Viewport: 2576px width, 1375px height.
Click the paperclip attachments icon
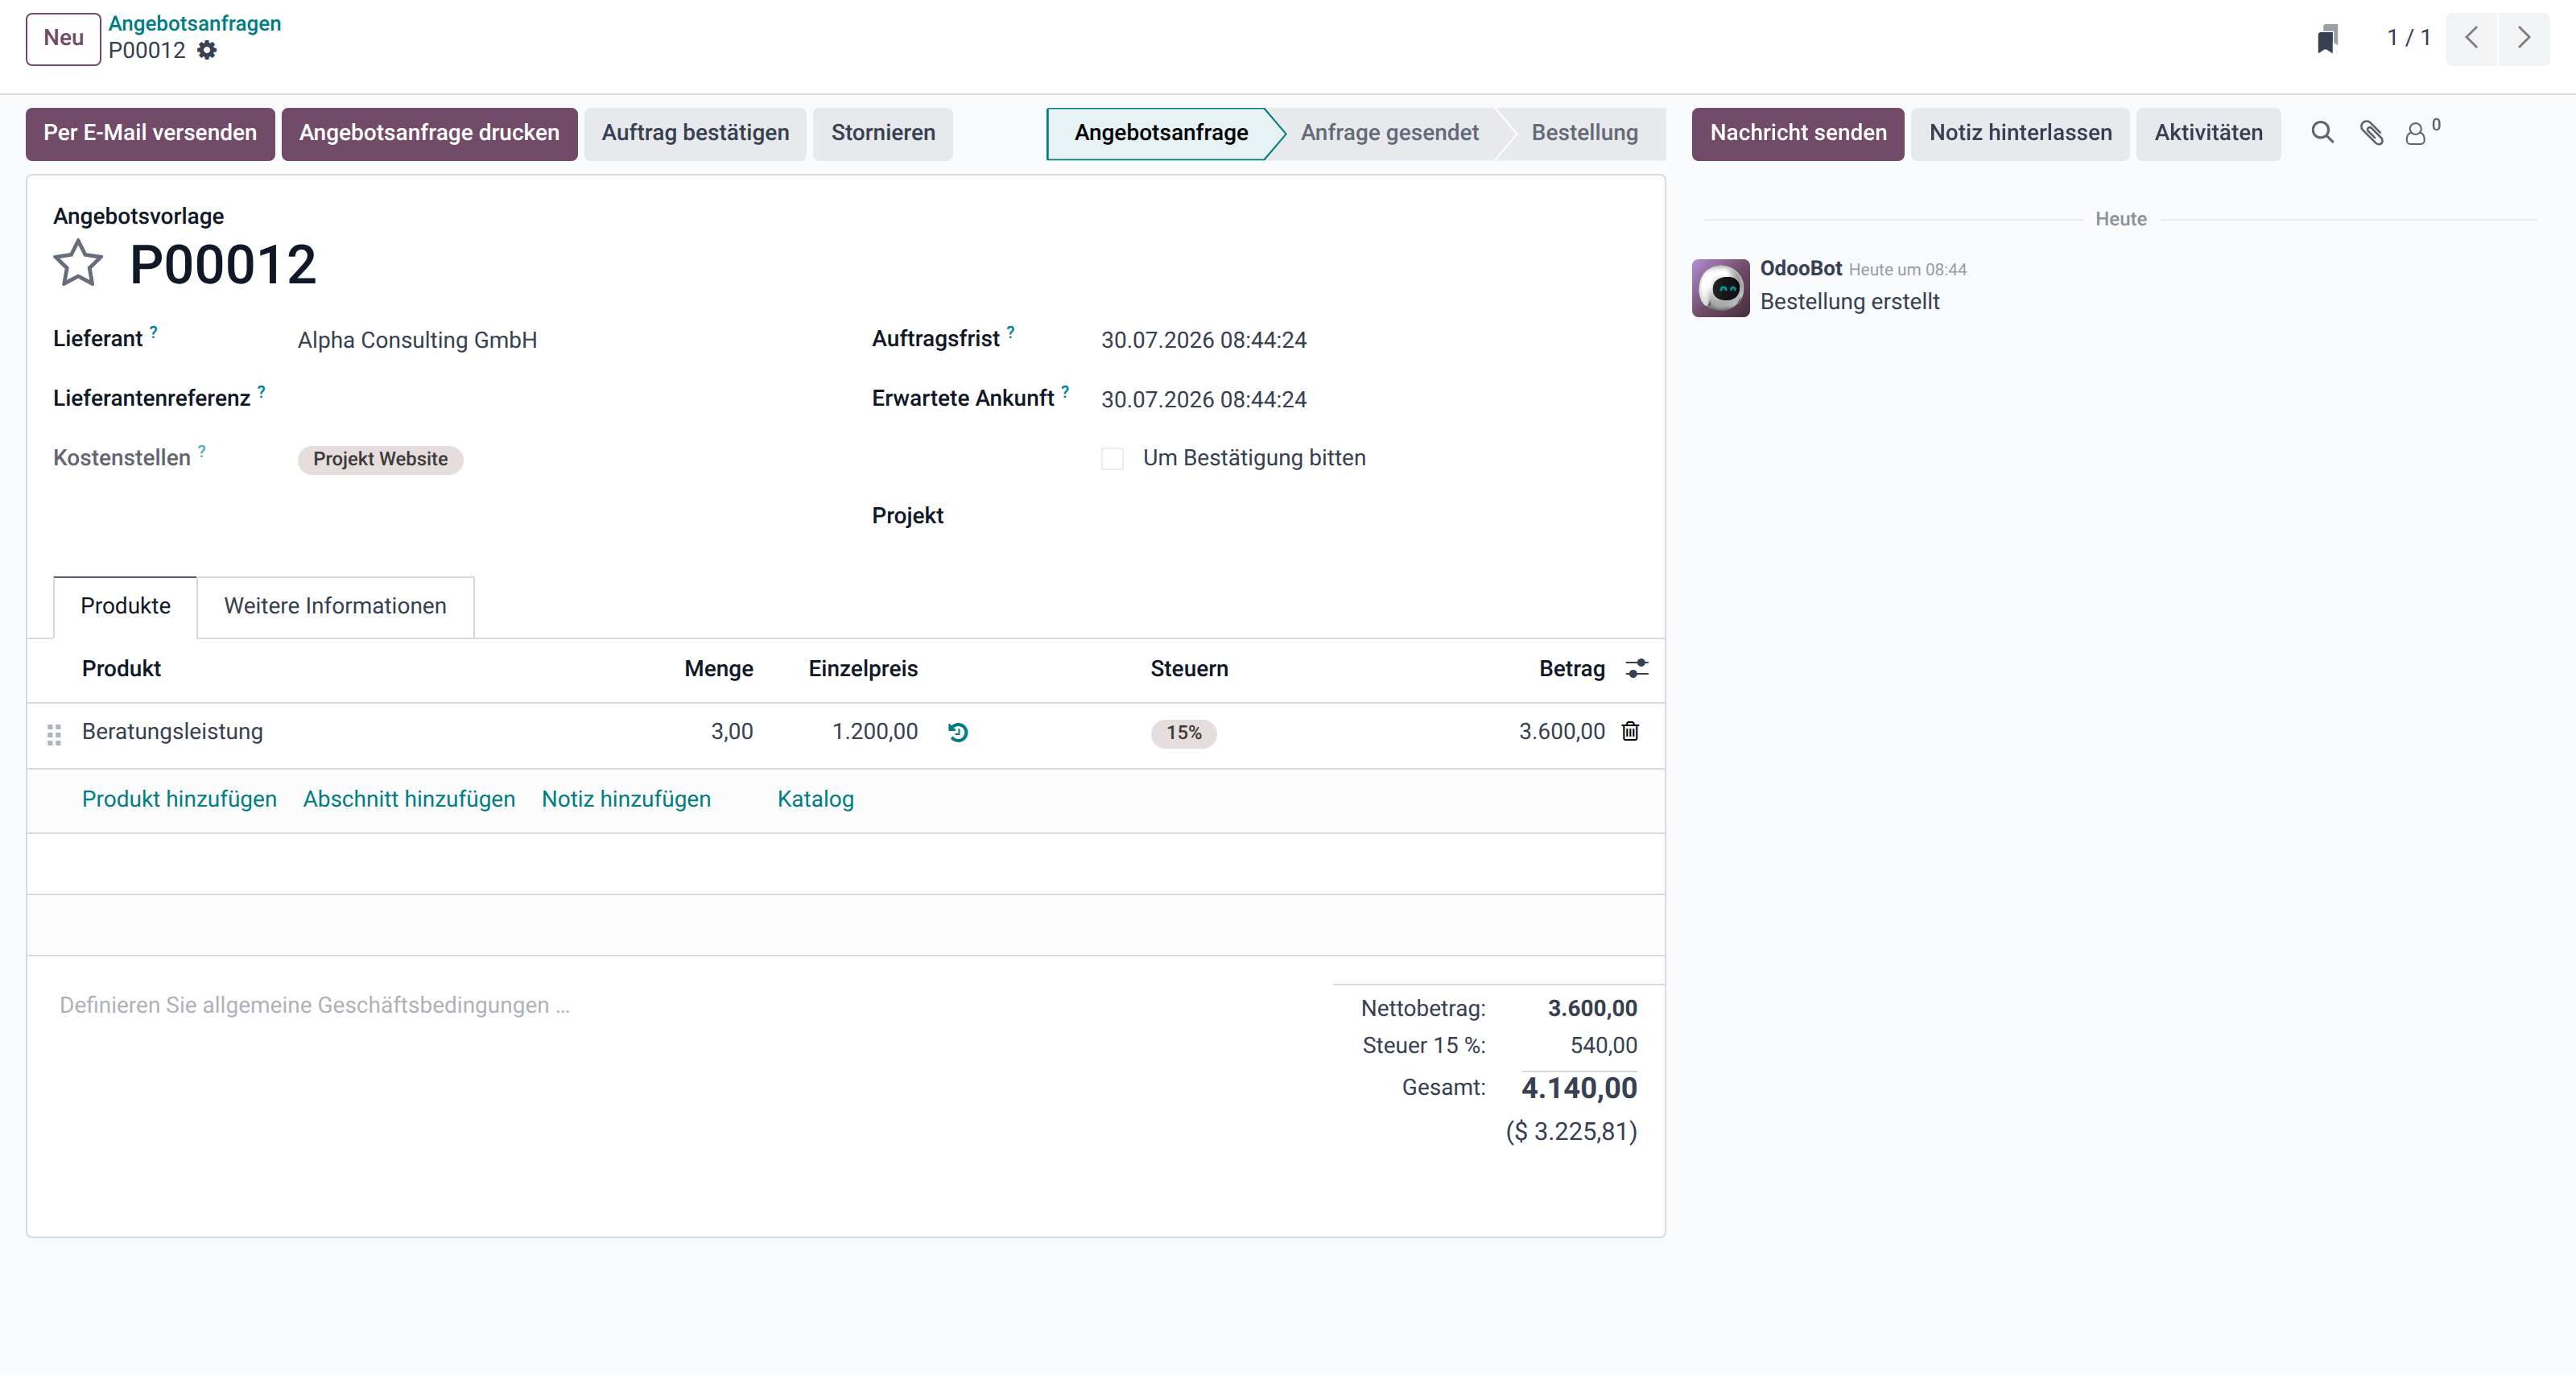point(2371,133)
